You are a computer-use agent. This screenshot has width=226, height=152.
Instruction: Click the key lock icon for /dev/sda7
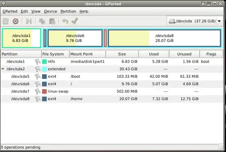37,92
